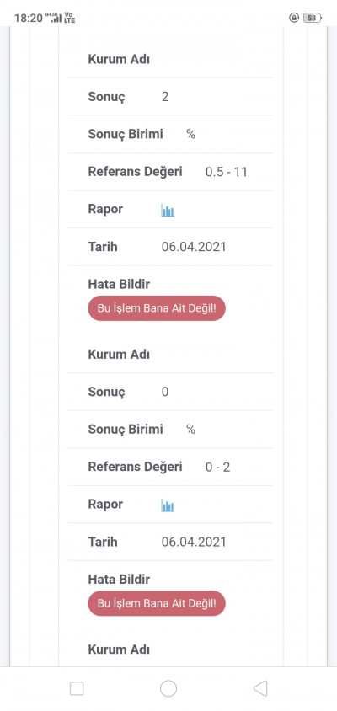
Task: Tap the Android home circle button
Action: click(168, 688)
